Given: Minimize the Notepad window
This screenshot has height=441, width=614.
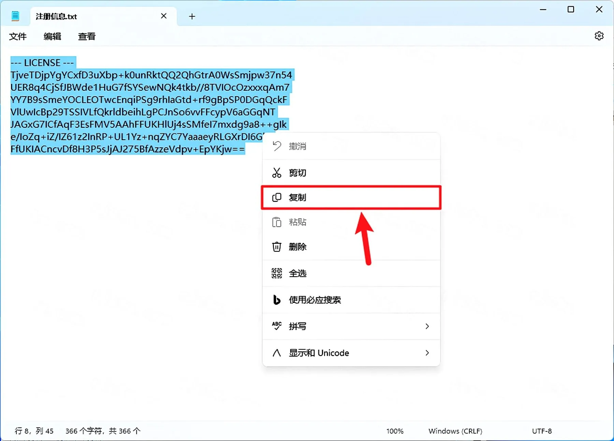Looking at the screenshot, I should [x=543, y=10].
